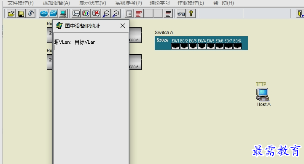Viewport: 304px width, 164px height.
Task: Click the exit door icon at toolbar end
Action: pyautogui.click(x=300, y=14)
